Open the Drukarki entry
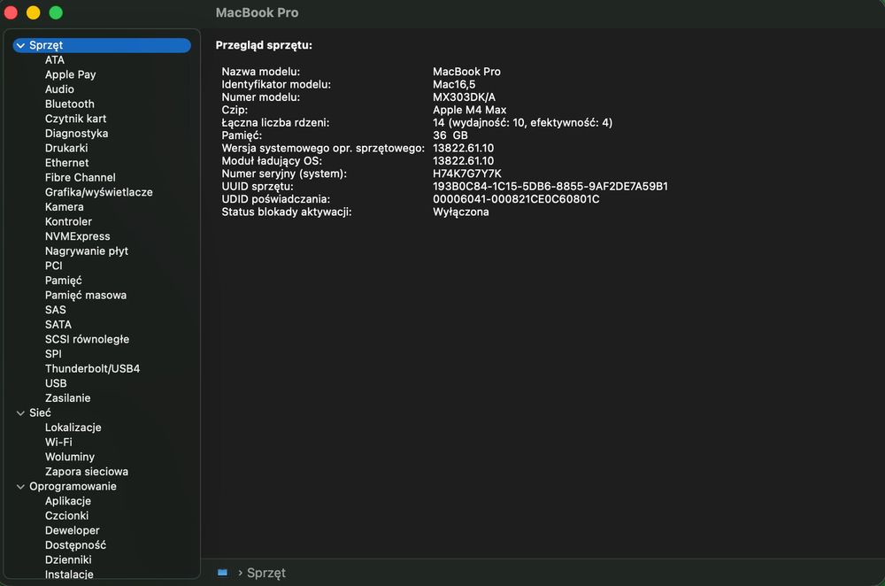This screenshot has width=885, height=586. (x=66, y=148)
